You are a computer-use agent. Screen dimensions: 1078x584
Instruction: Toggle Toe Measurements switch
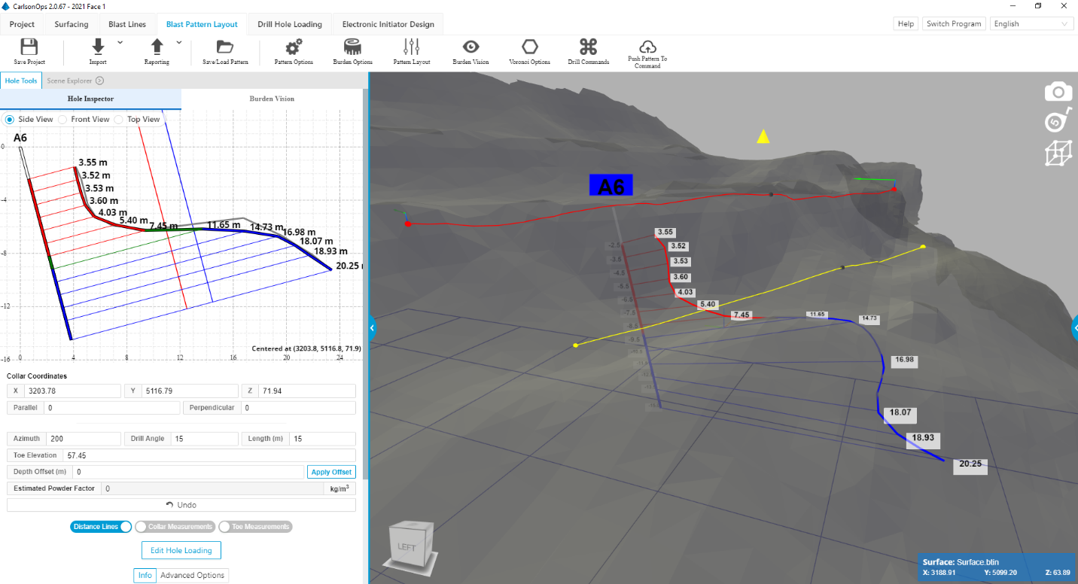255,527
